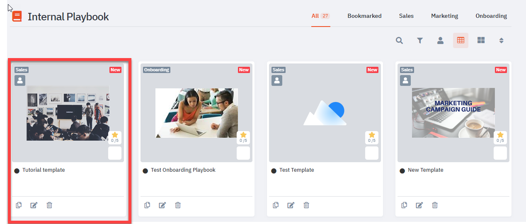This screenshot has height=224, width=526.
Task: Open the Tutorial template classroom thumbnail
Action: 68,113
